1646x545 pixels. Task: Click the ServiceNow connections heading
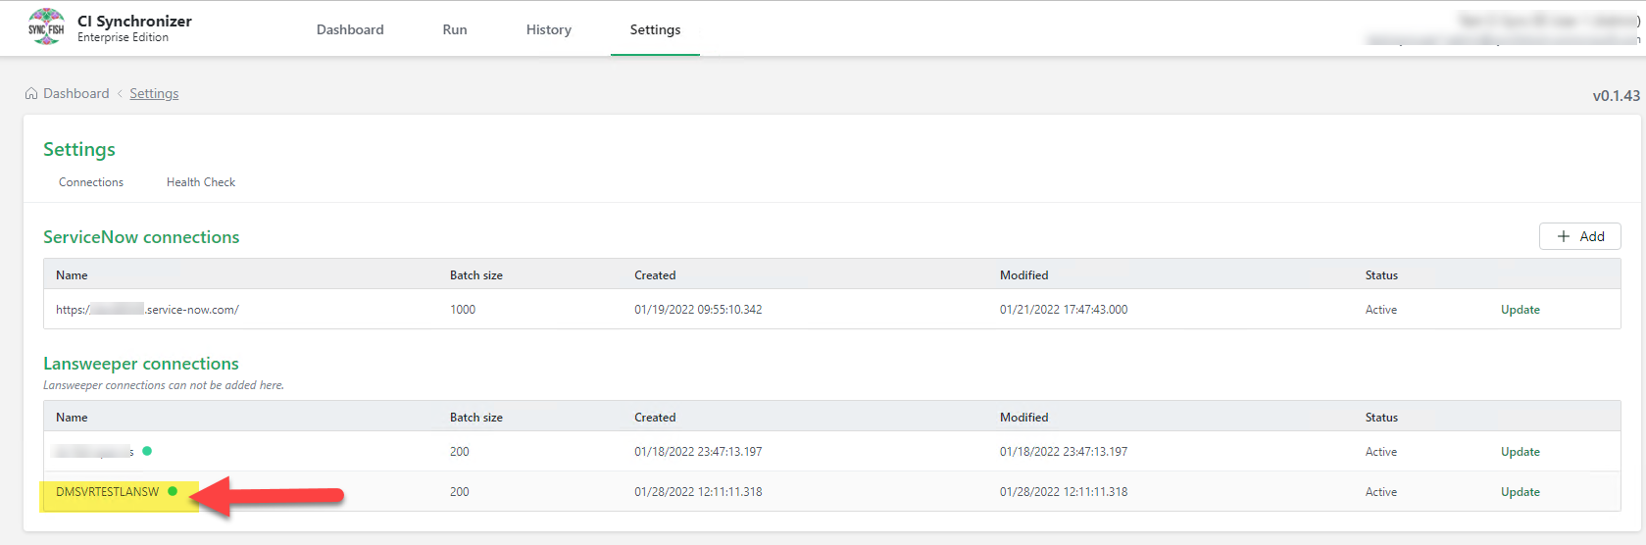coord(141,237)
